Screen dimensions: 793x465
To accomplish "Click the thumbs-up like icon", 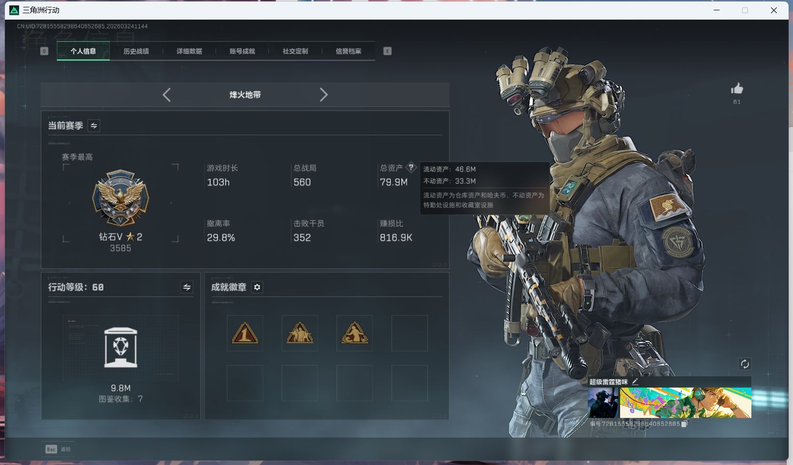I will coord(737,89).
